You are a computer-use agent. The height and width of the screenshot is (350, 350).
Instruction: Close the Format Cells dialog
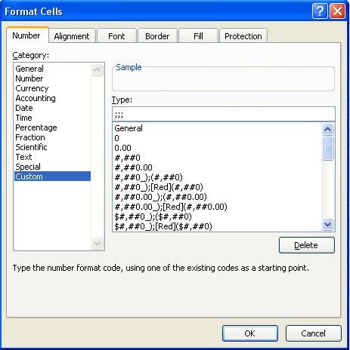coord(337,11)
